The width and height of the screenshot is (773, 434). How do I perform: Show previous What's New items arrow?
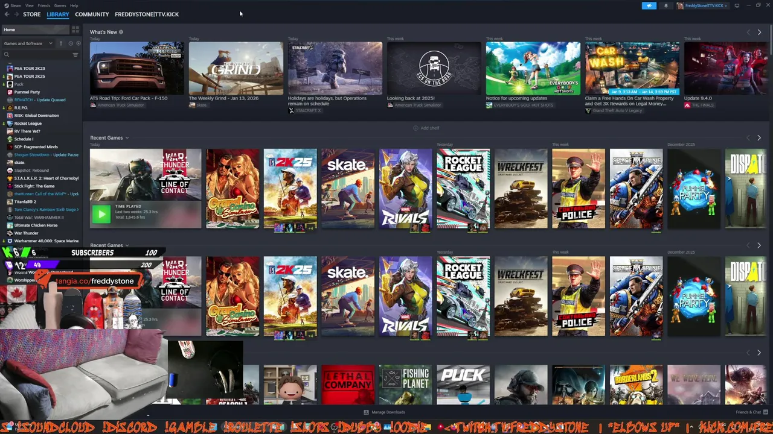(748, 32)
